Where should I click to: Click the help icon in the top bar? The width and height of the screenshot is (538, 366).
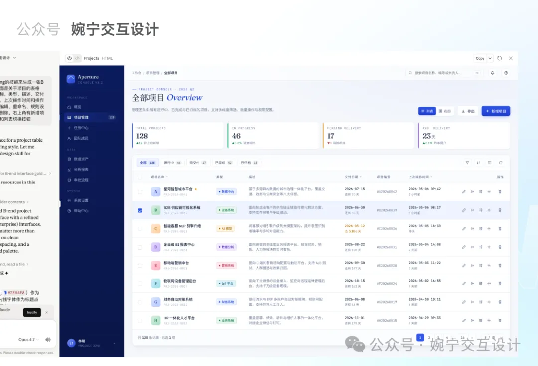click(506, 73)
